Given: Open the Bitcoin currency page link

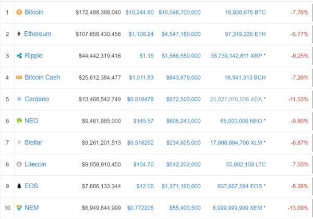Looking at the screenshot, I should click(x=34, y=12).
